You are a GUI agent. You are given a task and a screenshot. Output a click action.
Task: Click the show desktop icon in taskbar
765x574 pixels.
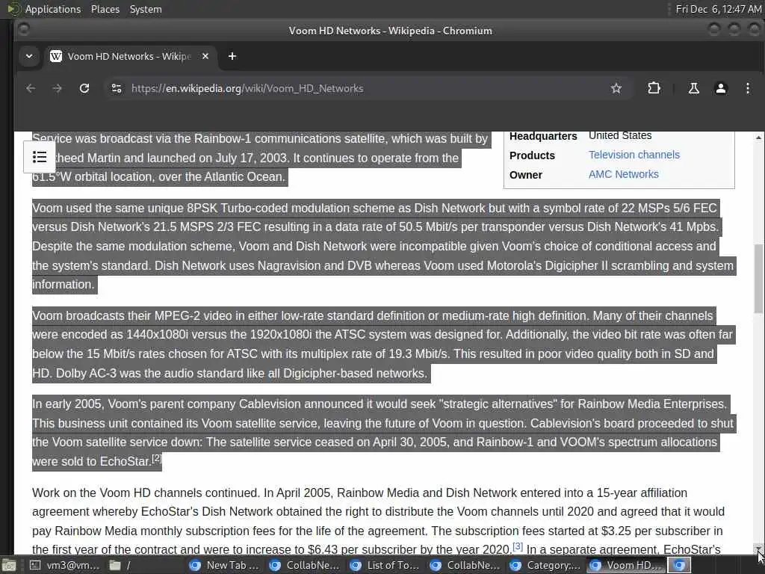9,565
